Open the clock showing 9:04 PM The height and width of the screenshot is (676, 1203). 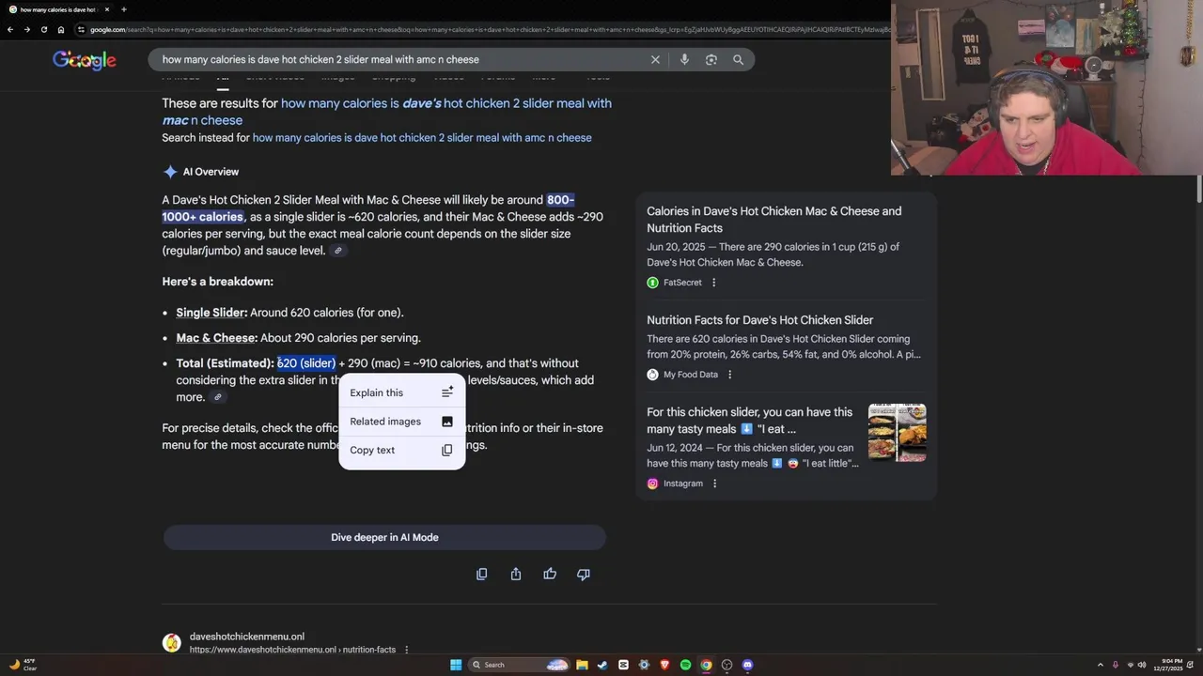point(1170,665)
